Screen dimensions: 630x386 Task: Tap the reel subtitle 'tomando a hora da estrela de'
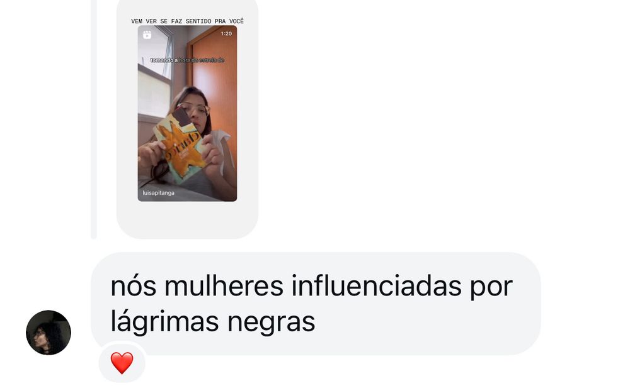click(187, 60)
